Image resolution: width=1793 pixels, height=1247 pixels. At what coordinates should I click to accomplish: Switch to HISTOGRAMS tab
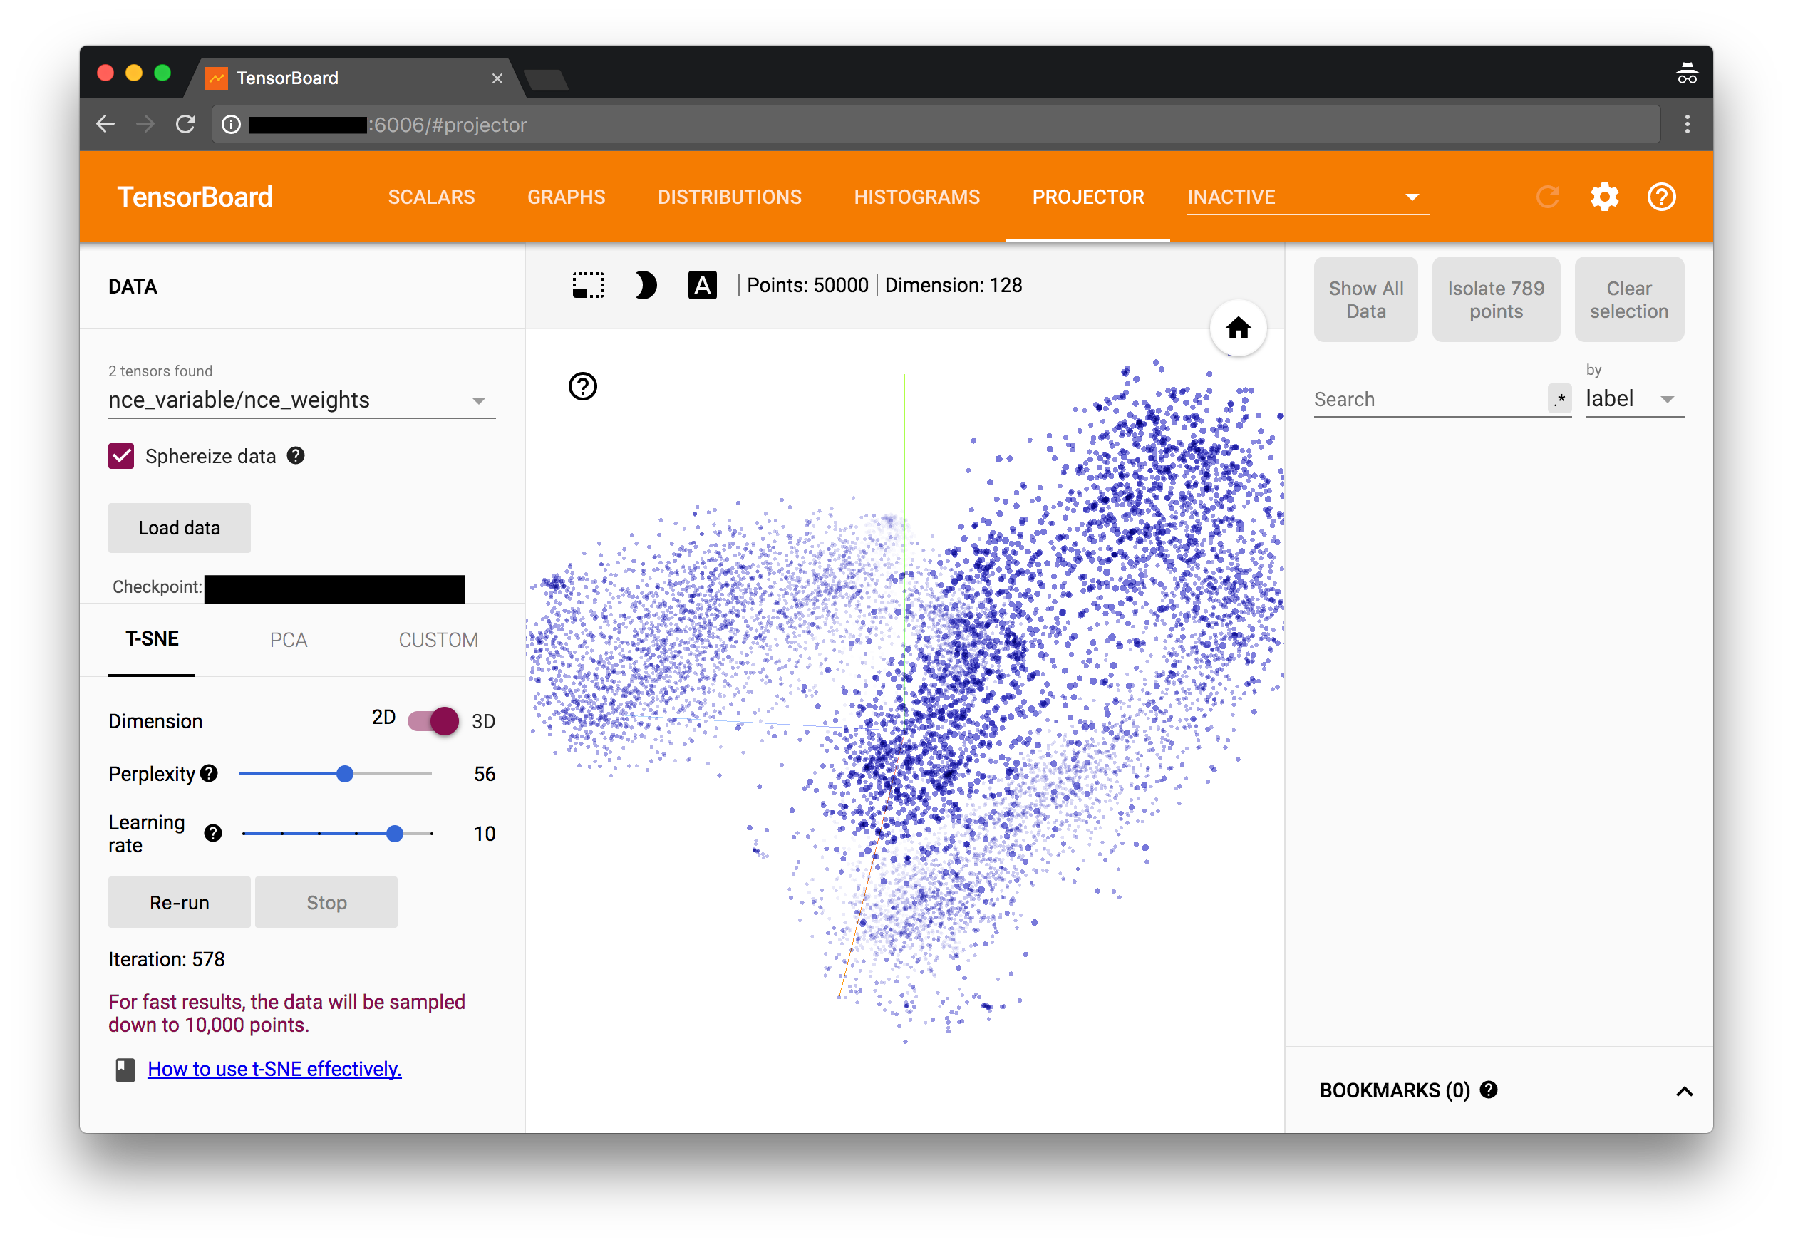click(916, 197)
